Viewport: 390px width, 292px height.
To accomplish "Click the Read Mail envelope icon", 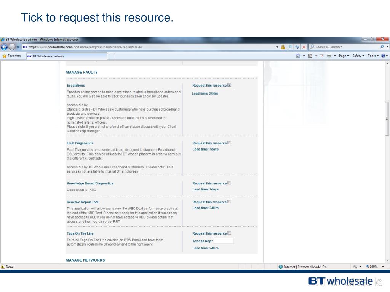I will click(321, 56).
